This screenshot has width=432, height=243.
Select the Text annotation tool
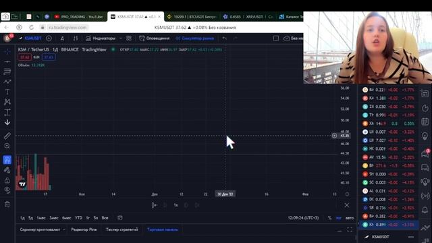[7, 92]
